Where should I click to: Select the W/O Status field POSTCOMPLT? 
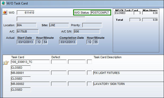(100, 13)
